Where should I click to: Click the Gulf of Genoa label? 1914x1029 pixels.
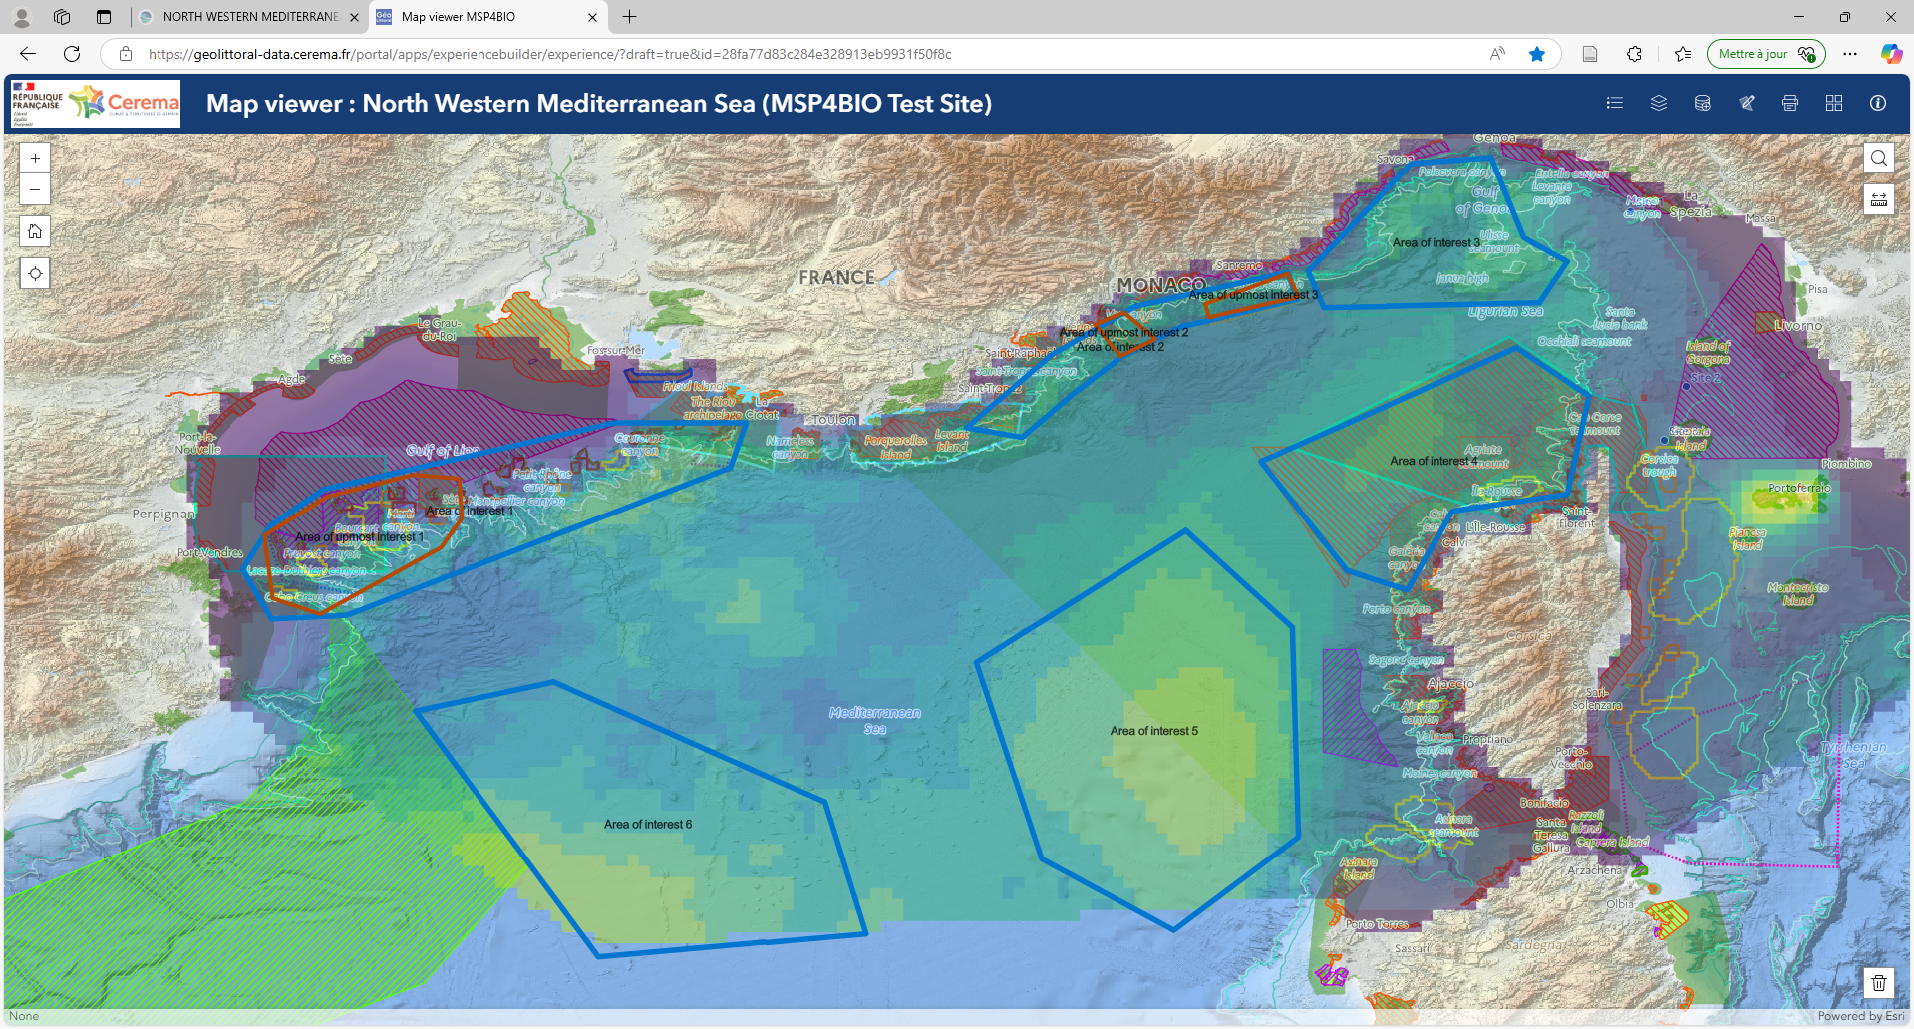click(x=1483, y=200)
